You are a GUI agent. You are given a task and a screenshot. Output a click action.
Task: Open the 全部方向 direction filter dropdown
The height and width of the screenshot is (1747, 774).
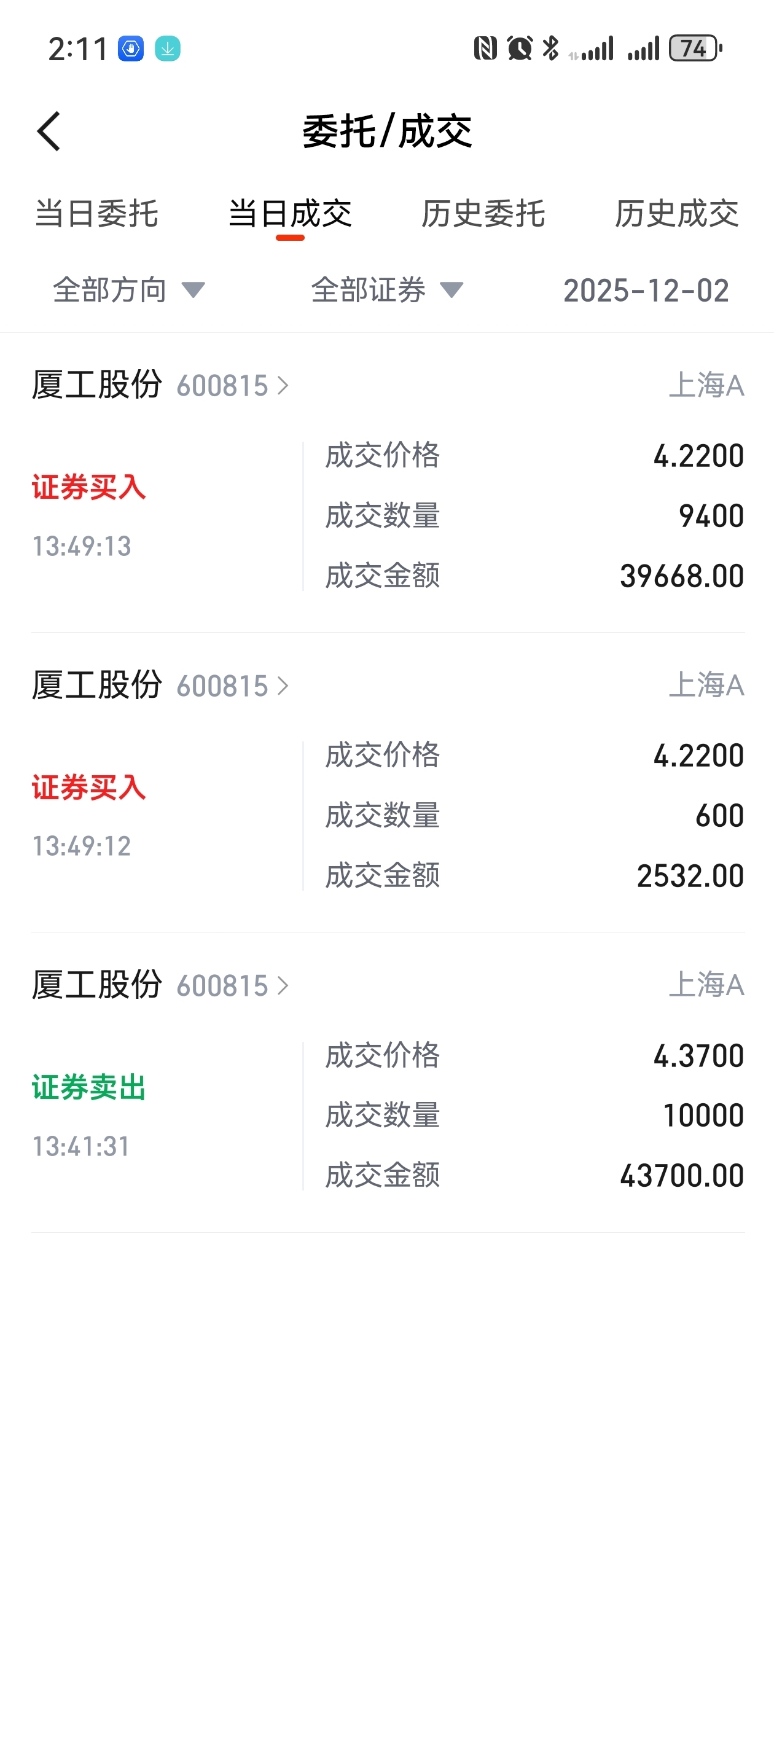pyautogui.click(x=129, y=291)
